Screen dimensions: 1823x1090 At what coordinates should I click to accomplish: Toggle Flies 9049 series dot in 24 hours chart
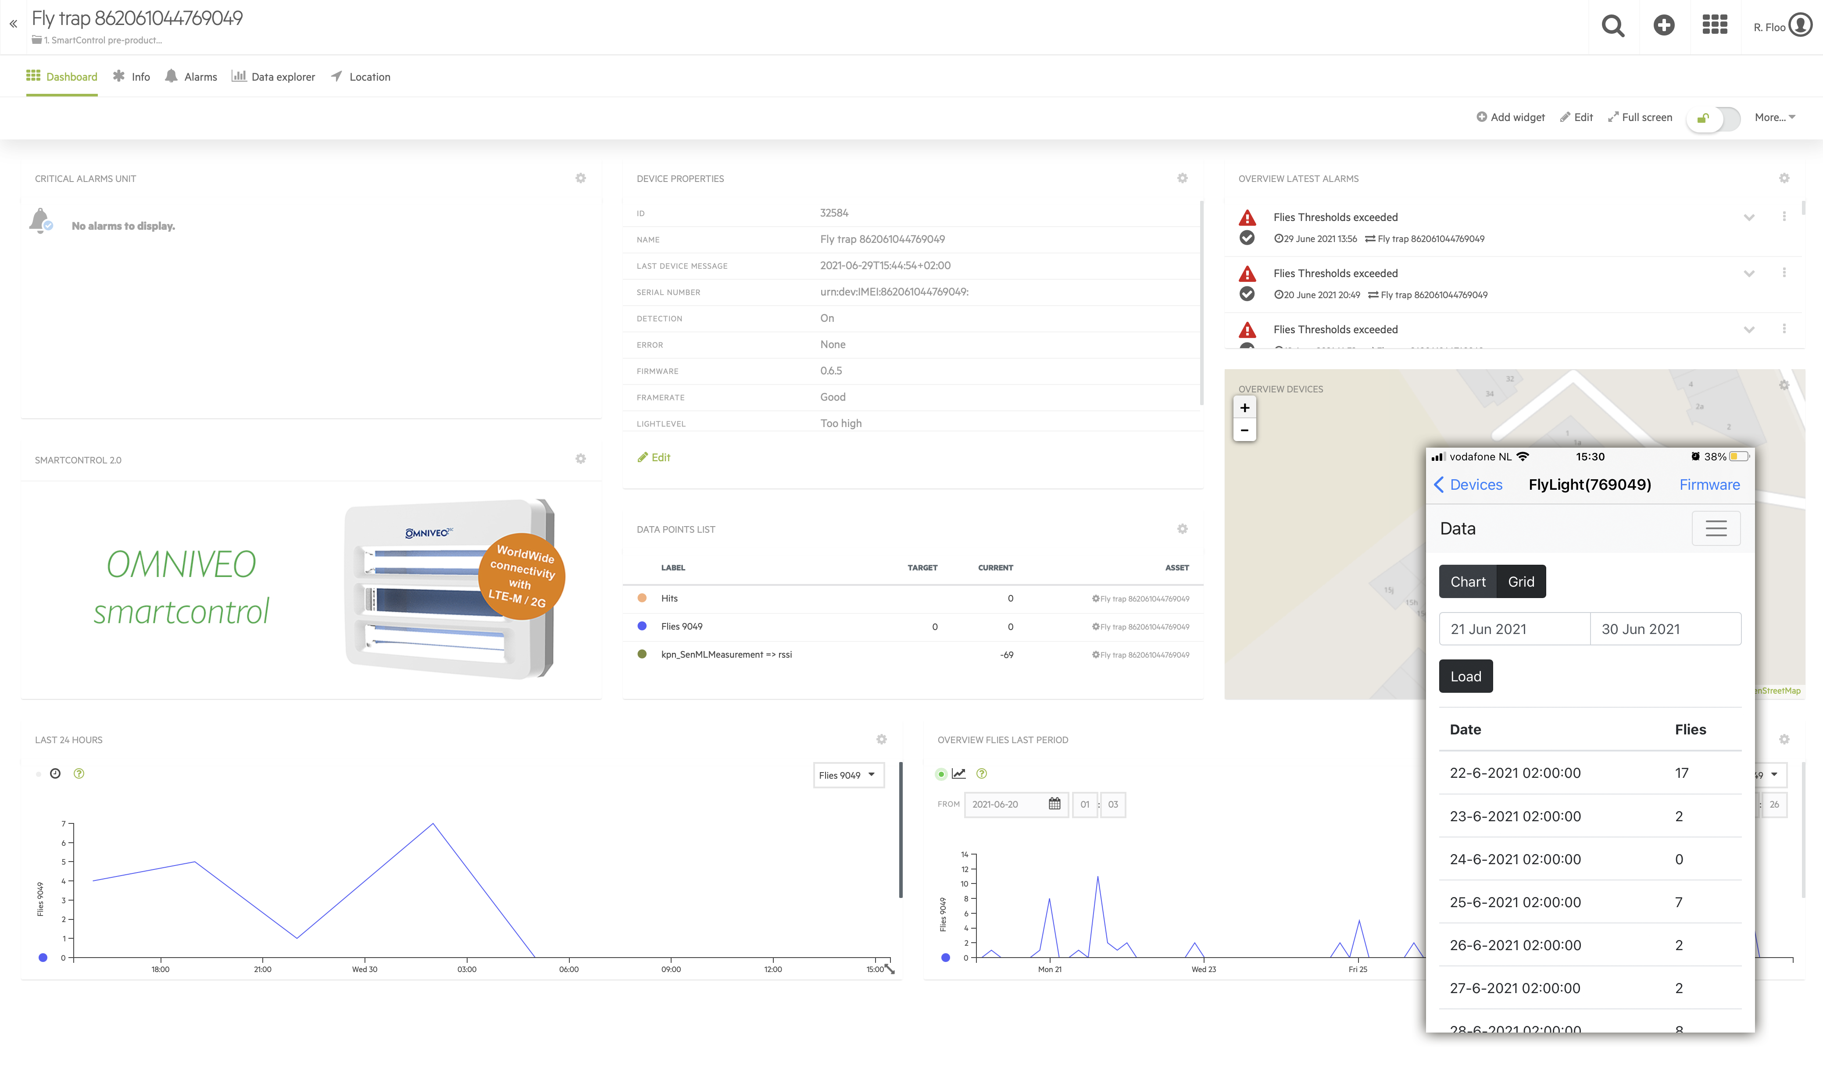[x=43, y=957]
